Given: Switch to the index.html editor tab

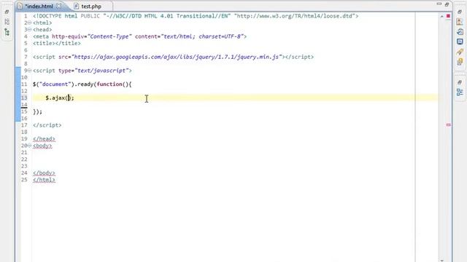Looking at the screenshot, I should [x=39, y=7].
